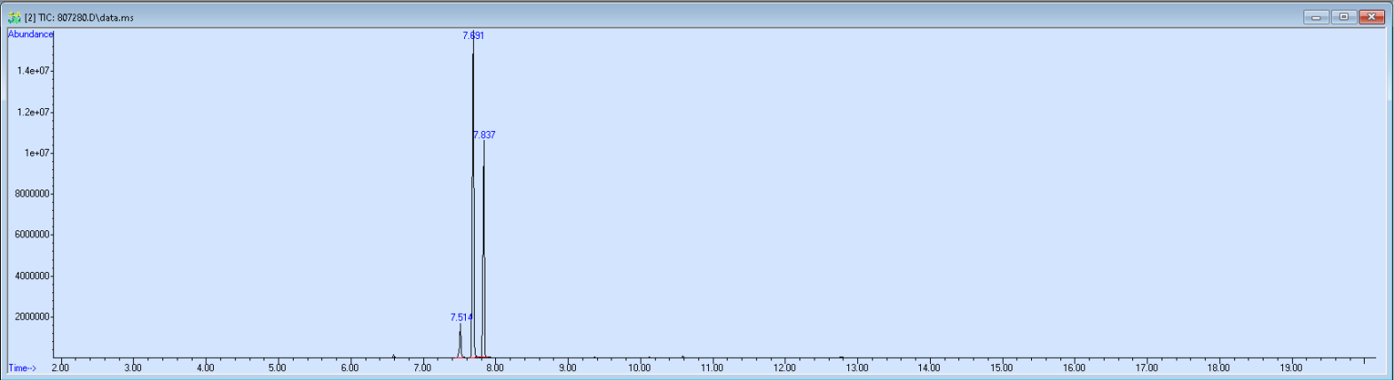Click the 17.00 time axis label
The height and width of the screenshot is (380, 1394).
[x=1146, y=368]
